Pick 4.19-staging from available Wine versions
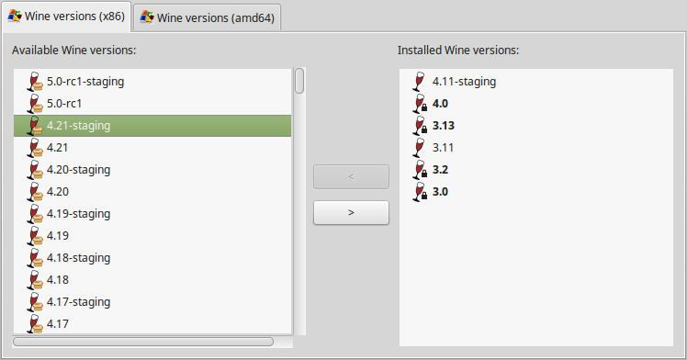 click(152, 214)
